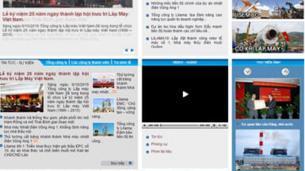Click small play button in video control bar
305x171 pixels.
[x=144, y=126]
